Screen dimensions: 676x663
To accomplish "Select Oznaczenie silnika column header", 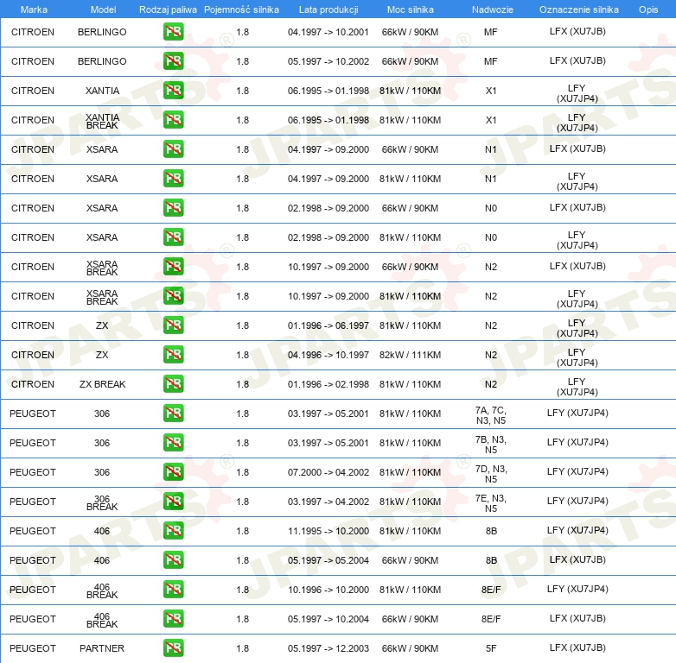I will [579, 9].
